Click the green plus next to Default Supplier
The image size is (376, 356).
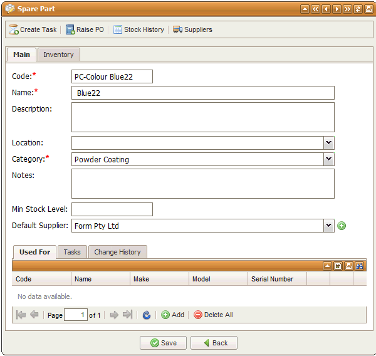(x=342, y=226)
